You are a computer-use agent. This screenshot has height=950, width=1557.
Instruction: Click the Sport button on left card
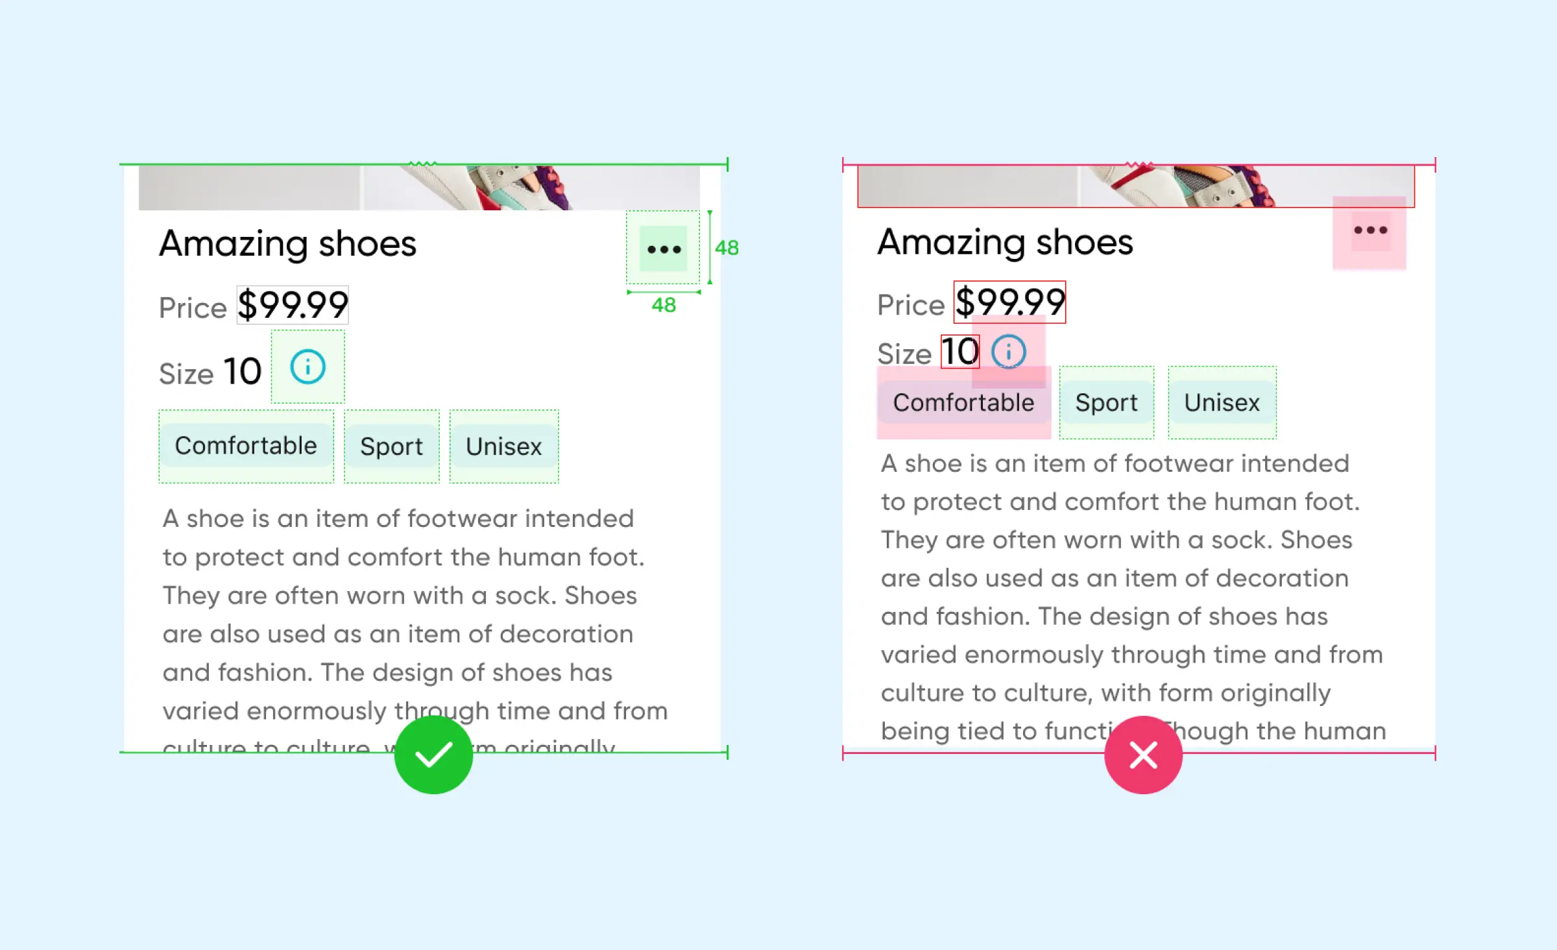(391, 445)
